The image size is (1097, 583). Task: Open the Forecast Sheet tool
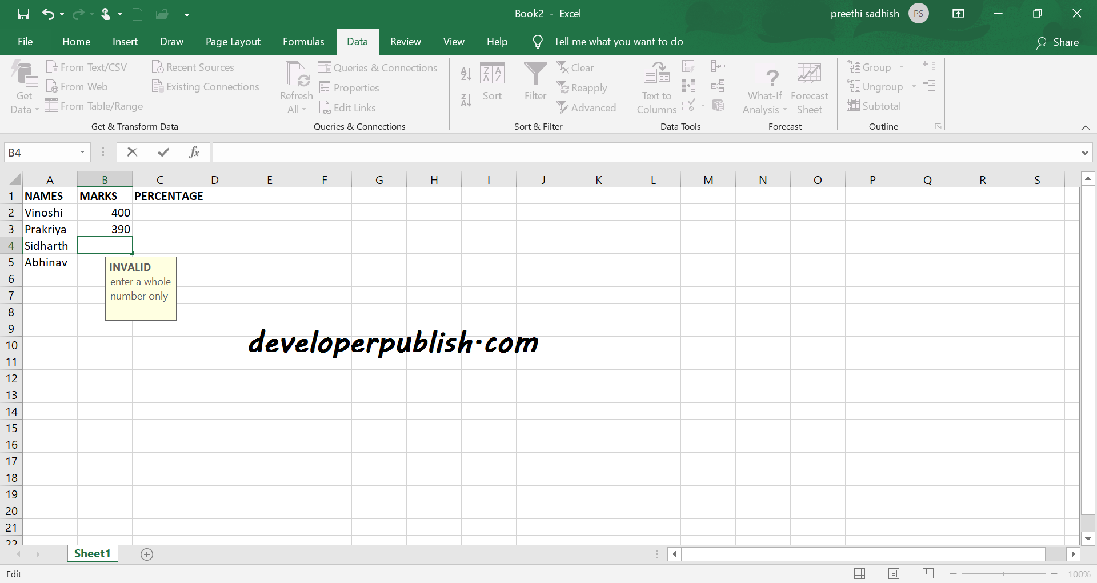tap(809, 87)
